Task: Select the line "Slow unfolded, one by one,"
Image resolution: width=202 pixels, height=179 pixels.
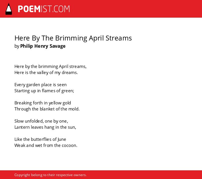Action: pyautogui.click(x=41, y=121)
